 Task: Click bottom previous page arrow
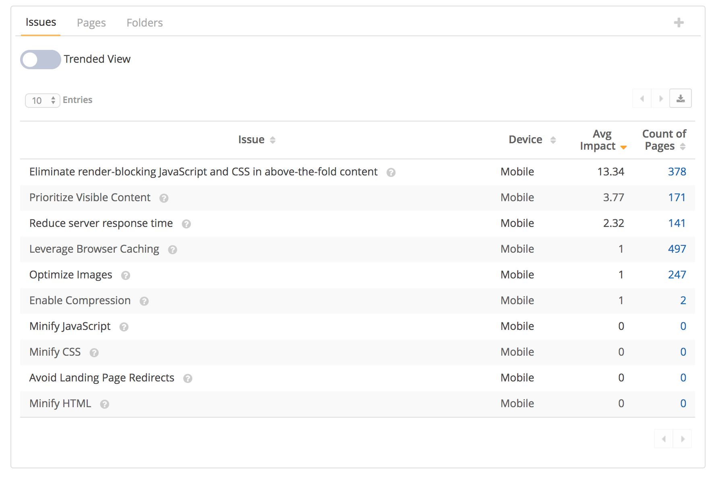(x=664, y=439)
